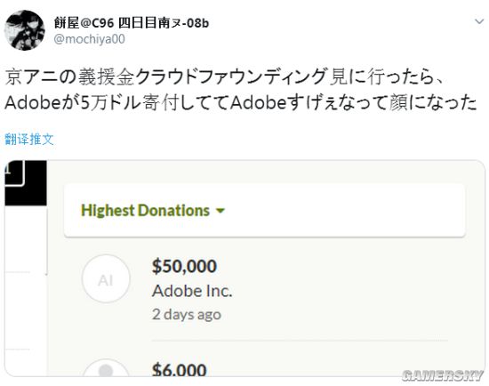Click the tweet line starting with Adobeが5万ドル
The height and width of the screenshot is (386, 489).
(x=241, y=102)
